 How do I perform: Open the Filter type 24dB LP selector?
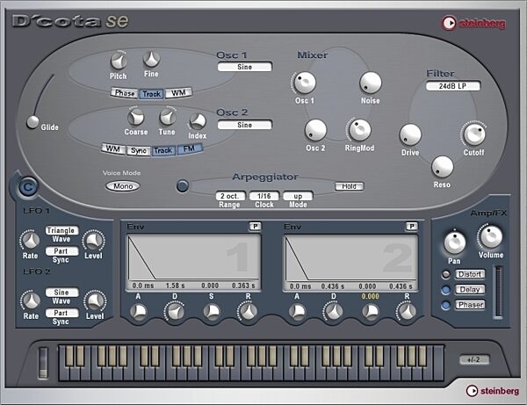[453, 86]
